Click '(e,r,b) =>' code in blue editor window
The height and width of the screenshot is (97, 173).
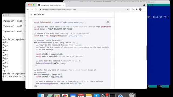click(159, 17)
